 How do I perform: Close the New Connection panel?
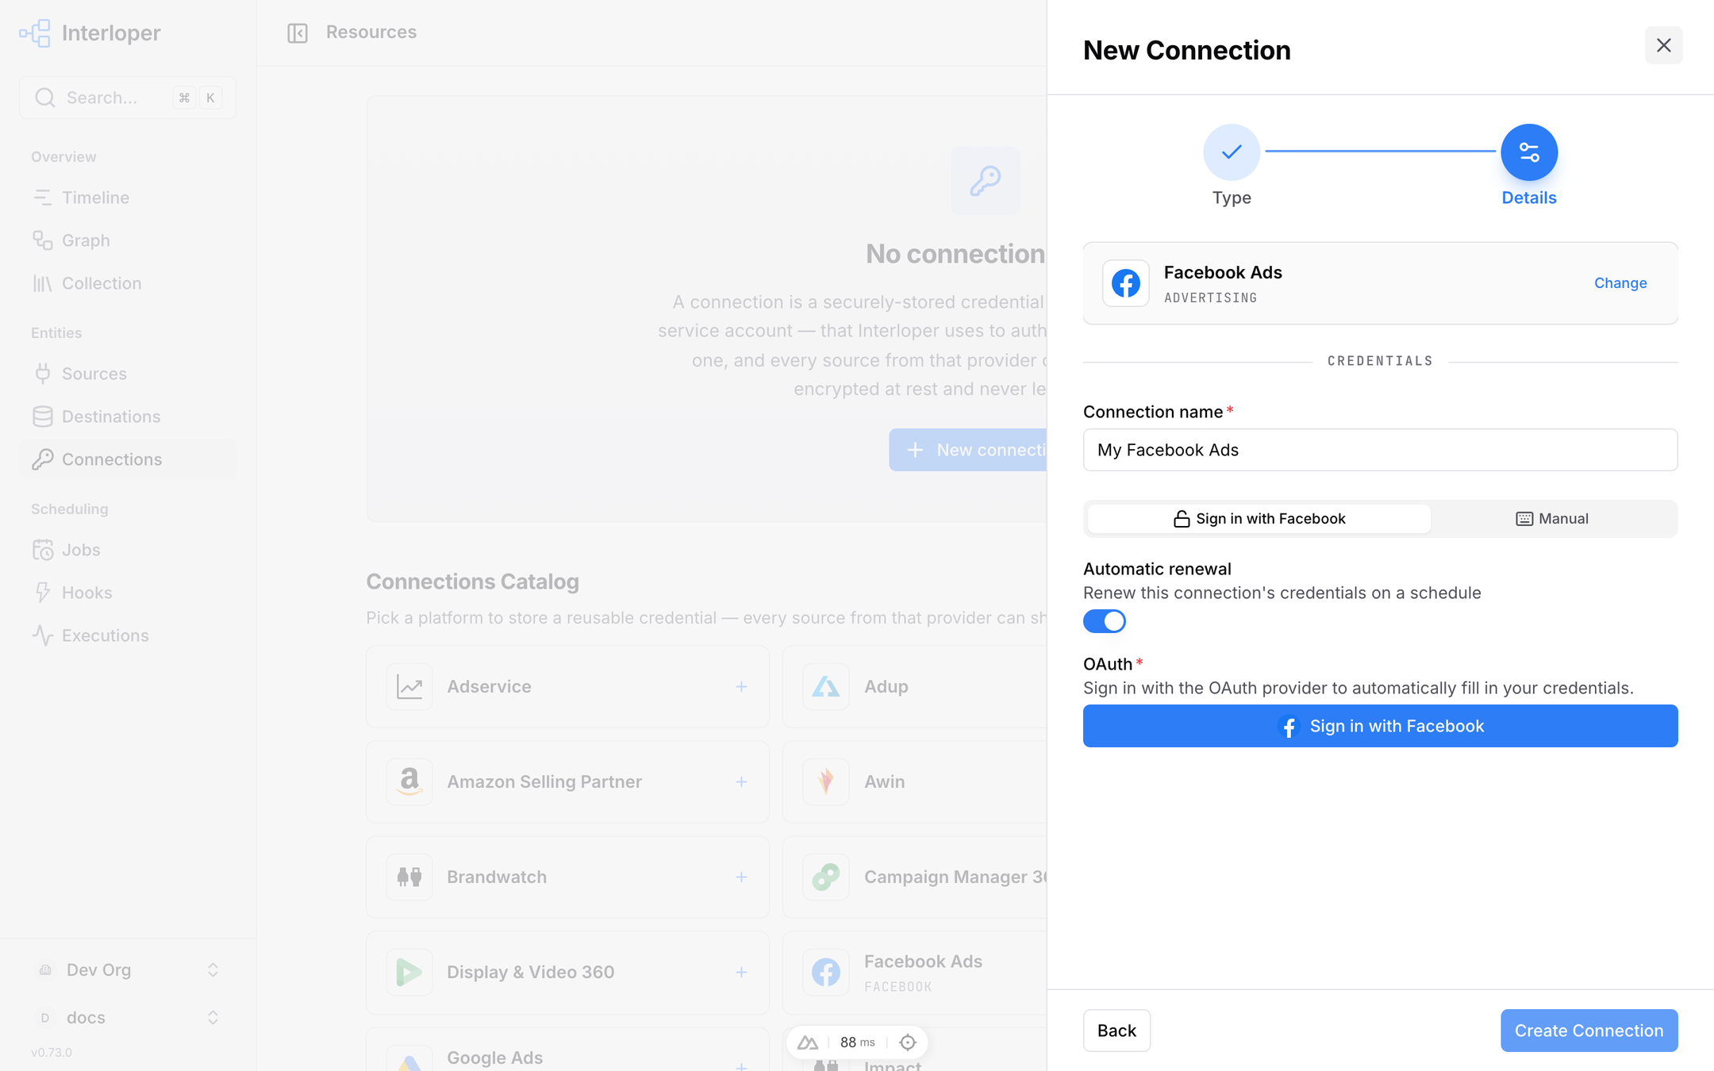pyautogui.click(x=1663, y=45)
